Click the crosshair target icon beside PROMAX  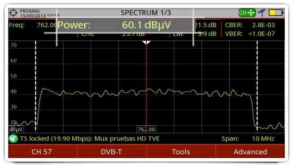[x=13, y=13]
